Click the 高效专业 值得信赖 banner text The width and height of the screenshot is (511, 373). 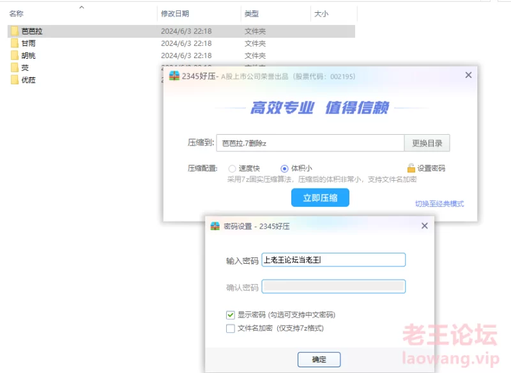(320, 107)
